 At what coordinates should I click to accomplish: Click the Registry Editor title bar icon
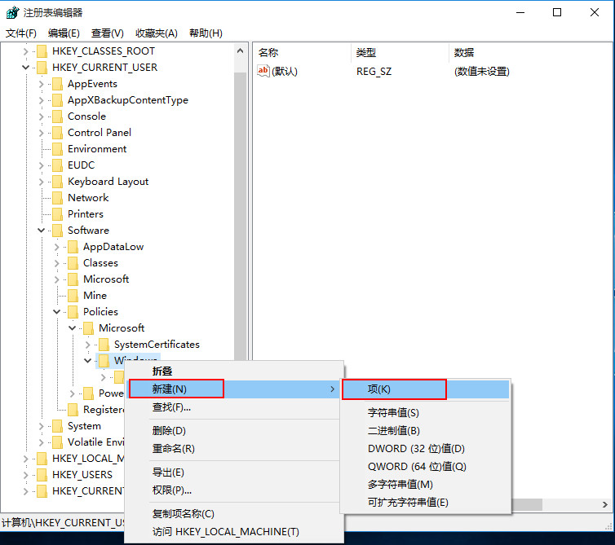pos(12,12)
